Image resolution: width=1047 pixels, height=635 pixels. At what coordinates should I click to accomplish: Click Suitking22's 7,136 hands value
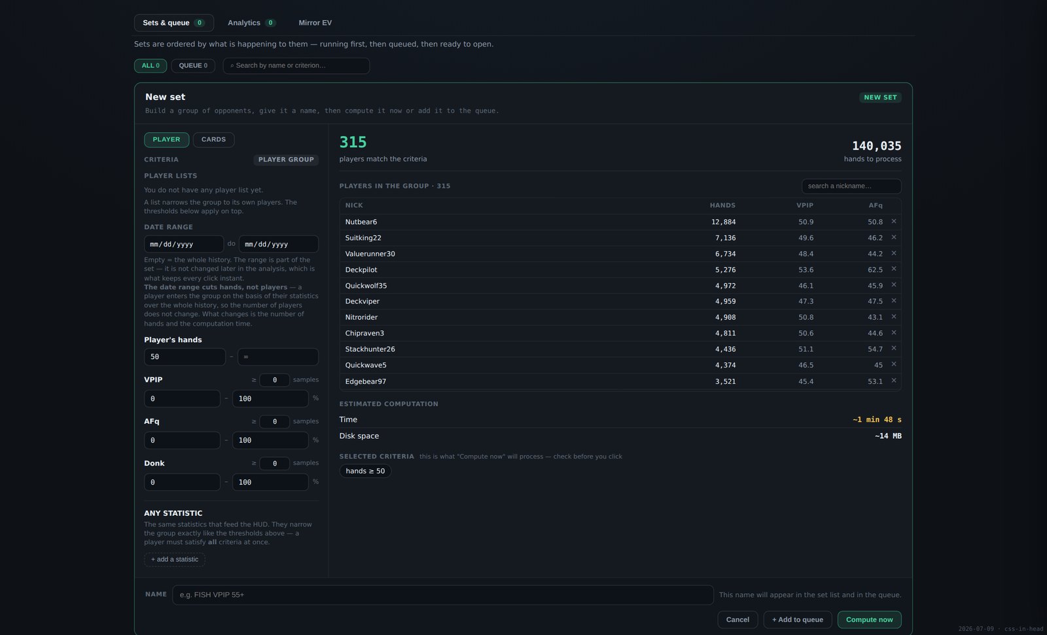click(x=725, y=238)
